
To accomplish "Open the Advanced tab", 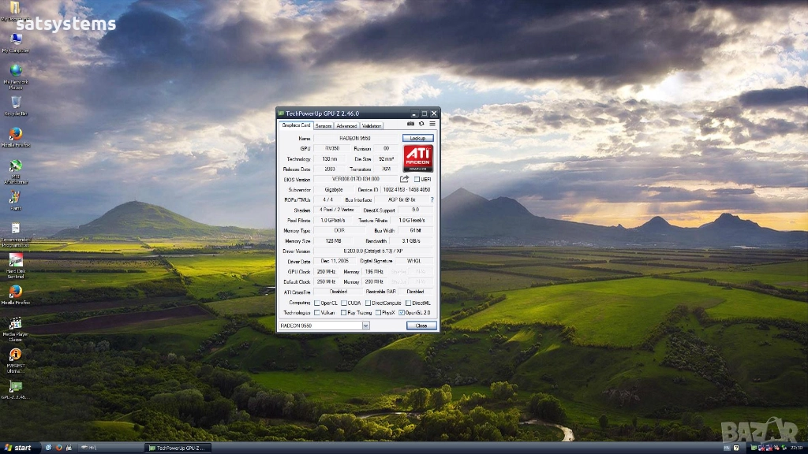I will [346, 125].
